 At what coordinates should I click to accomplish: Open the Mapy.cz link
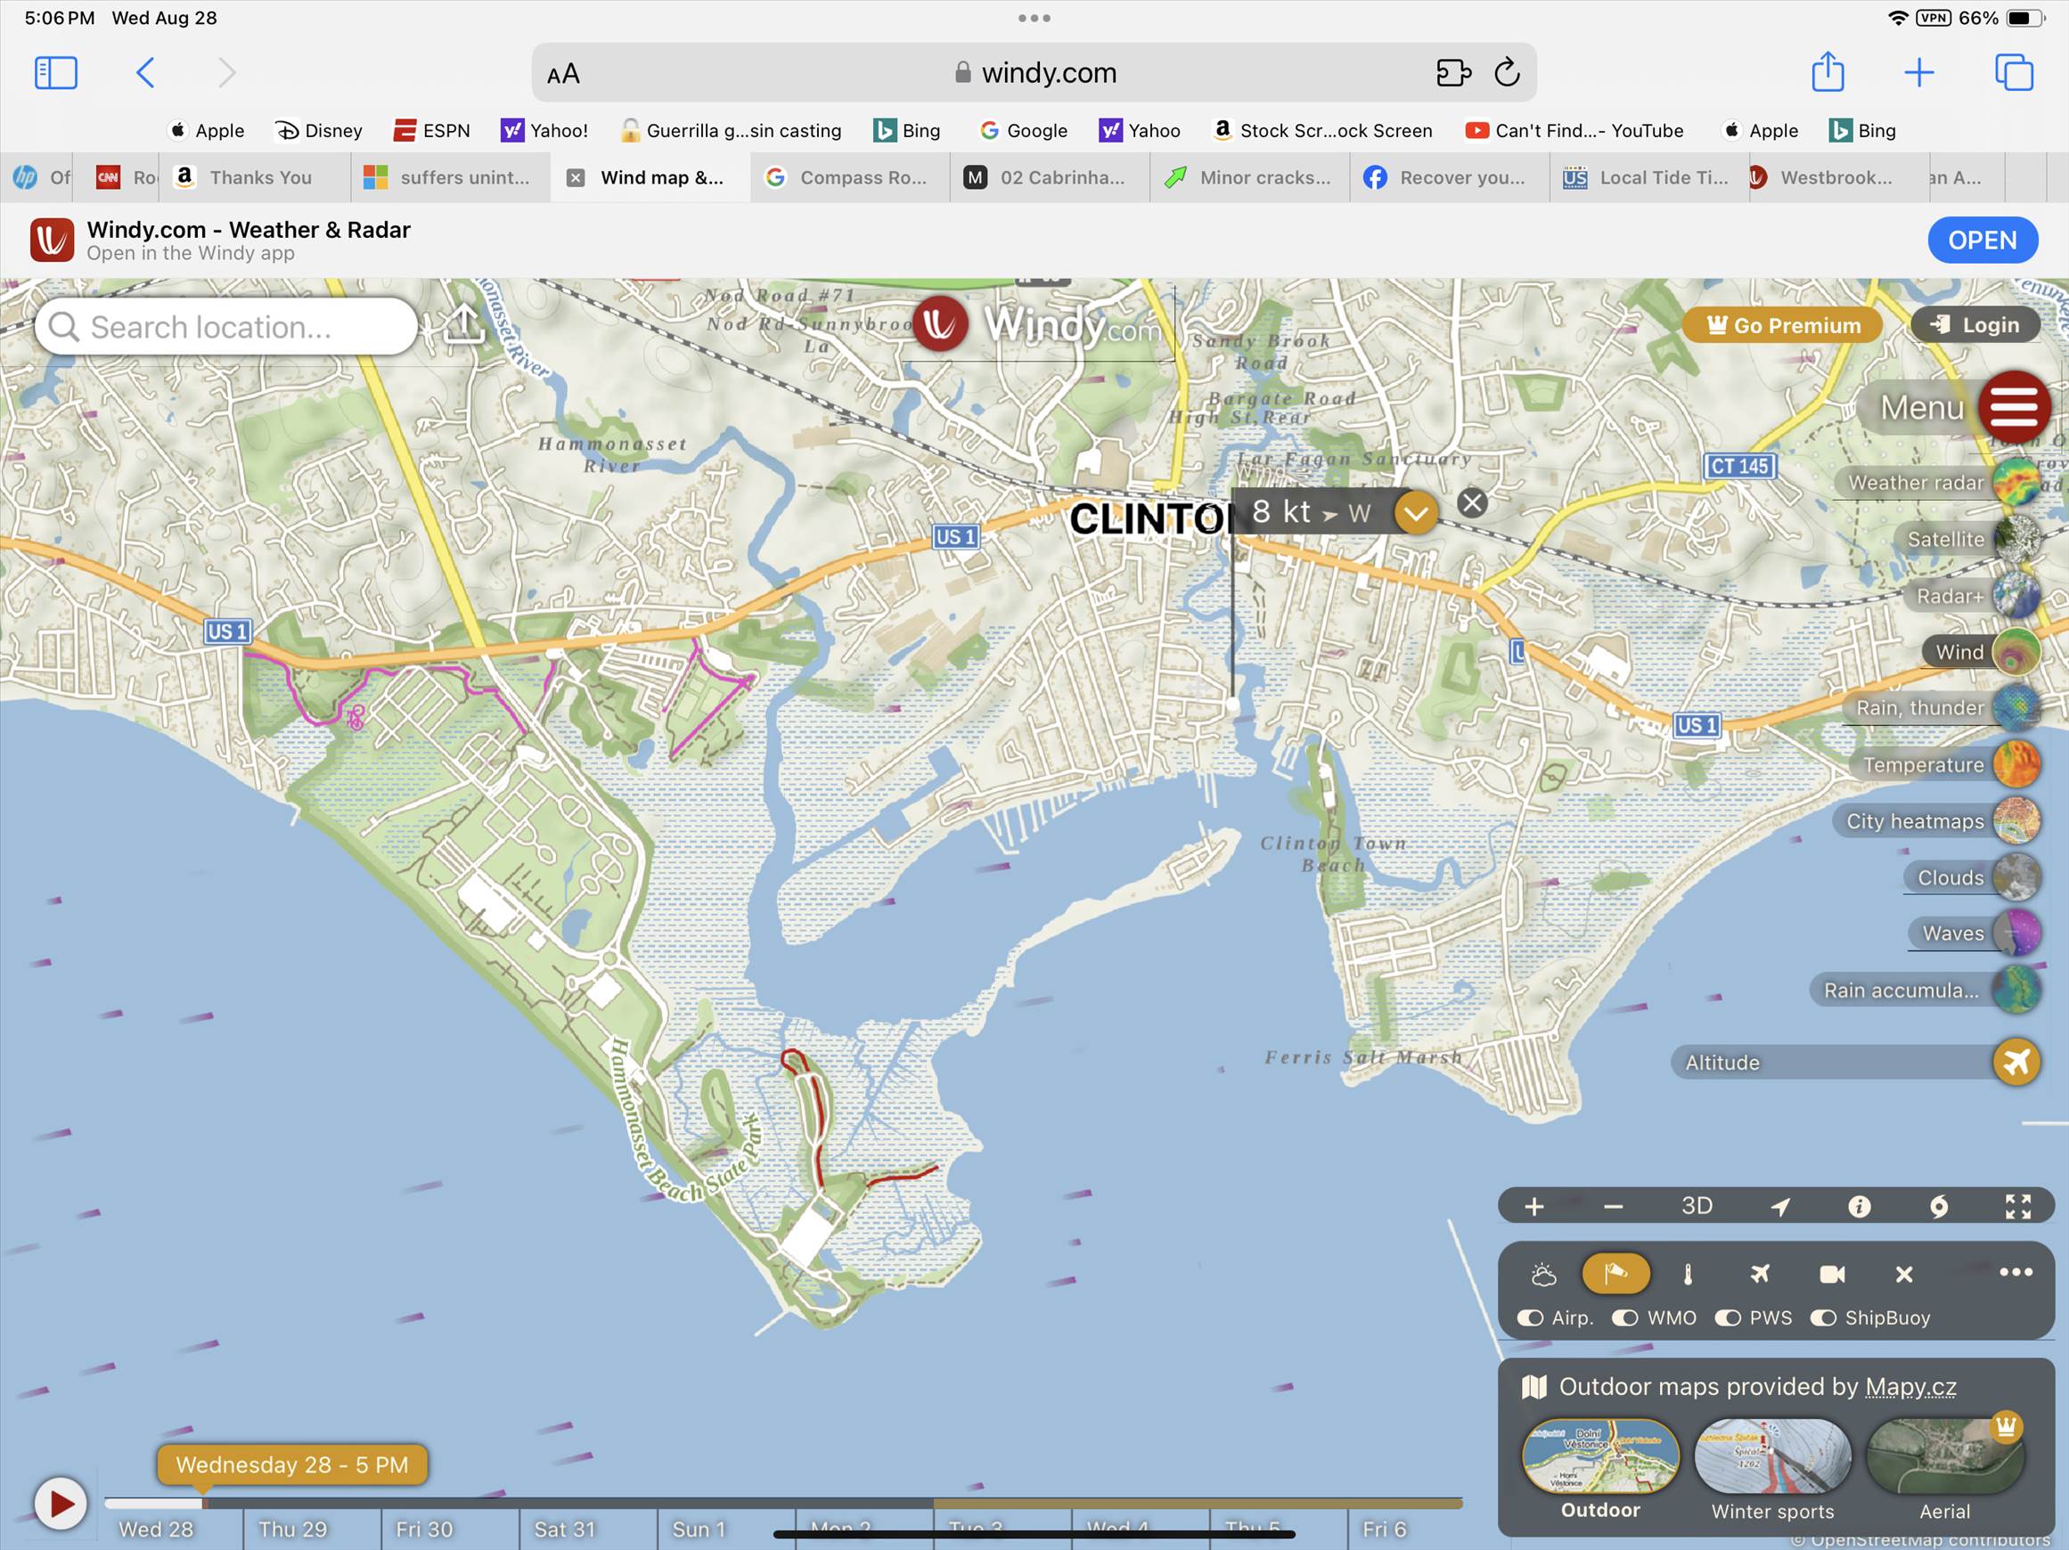point(1910,1386)
